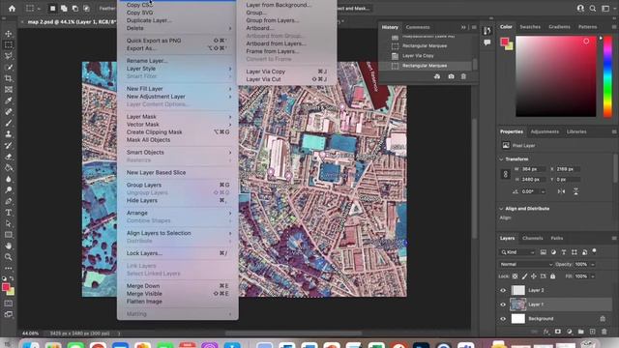619x348 pixels.
Task: Open the Comments panel speech bubble icon
Action: coord(487,43)
